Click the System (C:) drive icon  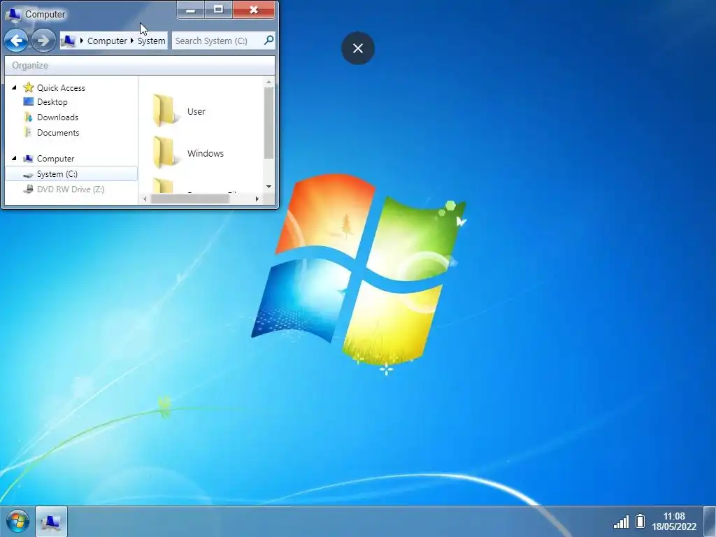tap(28, 174)
